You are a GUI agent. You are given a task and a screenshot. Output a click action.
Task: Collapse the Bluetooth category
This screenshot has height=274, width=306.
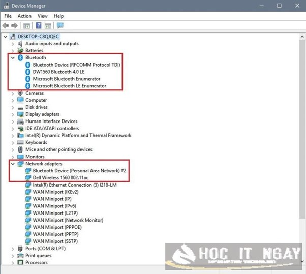13,58
